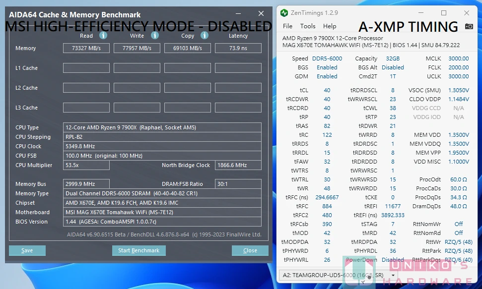Minimize the AIDA64 benchmark window
The width and height of the screenshot is (482, 289).
point(238,13)
